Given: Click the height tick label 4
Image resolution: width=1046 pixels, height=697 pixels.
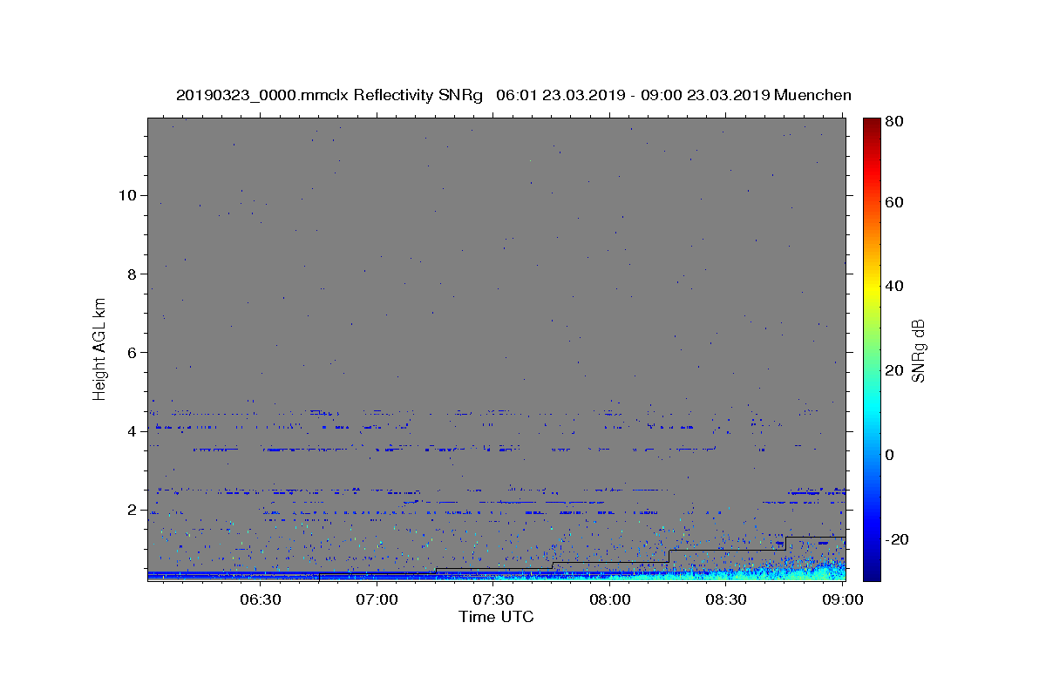Looking at the screenshot, I should [132, 431].
